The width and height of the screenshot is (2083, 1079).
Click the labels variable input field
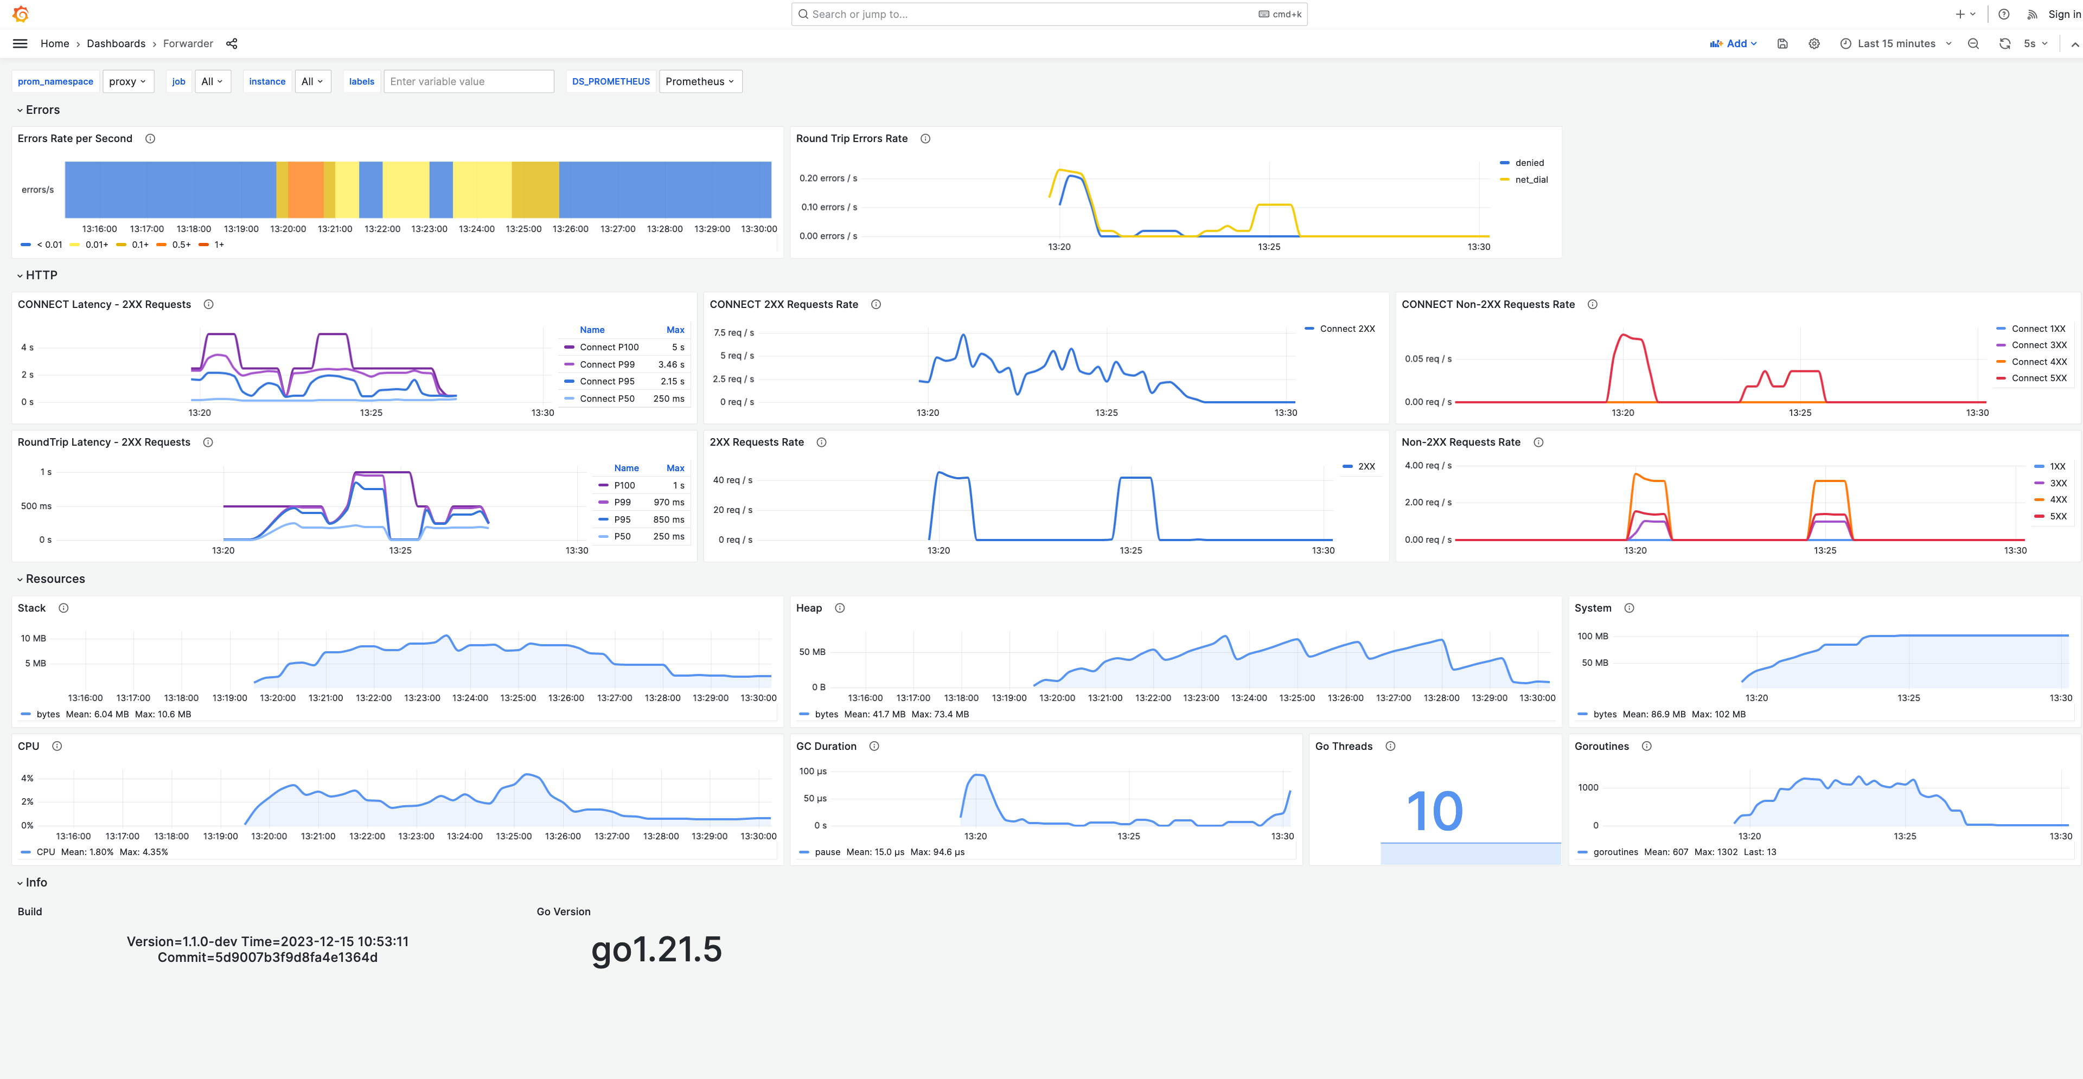point(468,82)
